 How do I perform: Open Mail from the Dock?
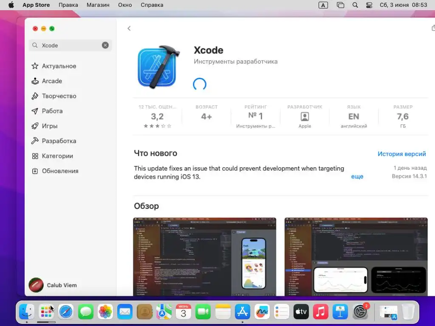(125, 312)
